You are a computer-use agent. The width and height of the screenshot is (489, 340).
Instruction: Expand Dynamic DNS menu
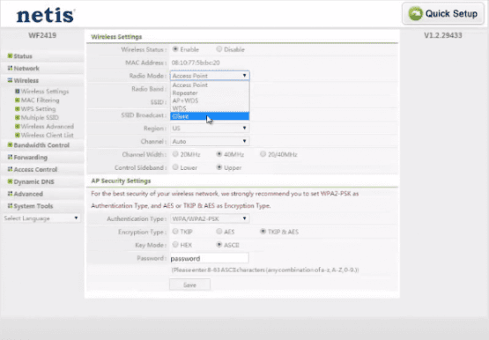click(x=34, y=181)
